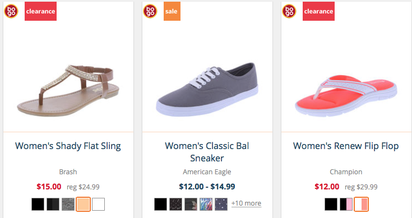Screen dimensions: 412x218
Task: Open the gray sneaker product image
Action: pos(207,89)
